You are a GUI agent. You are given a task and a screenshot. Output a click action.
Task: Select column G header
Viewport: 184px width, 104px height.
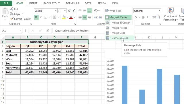coord(95,38)
